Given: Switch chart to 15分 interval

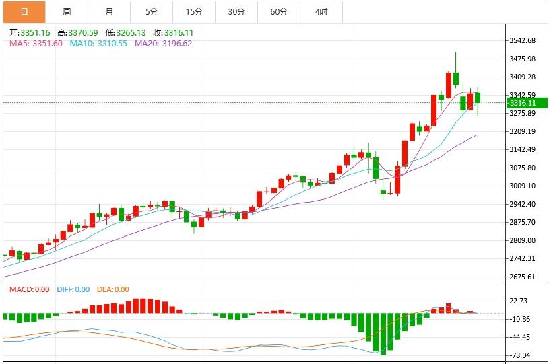Looking at the screenshot, I should tap(194, 12).
